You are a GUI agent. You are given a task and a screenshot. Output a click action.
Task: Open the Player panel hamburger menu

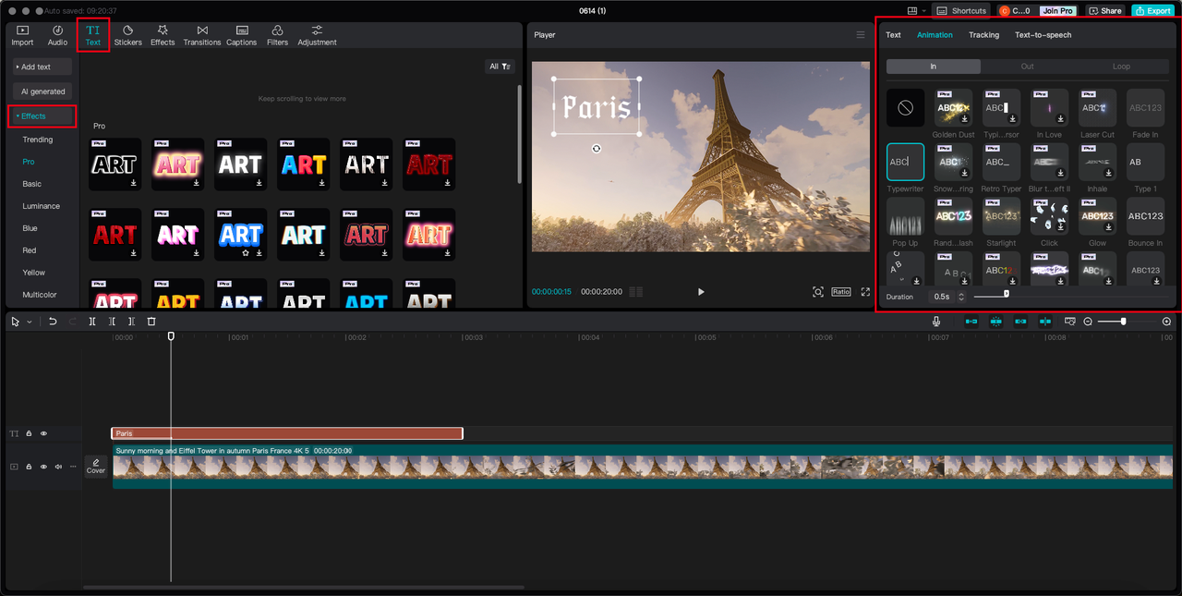click(x=861, y=35)
